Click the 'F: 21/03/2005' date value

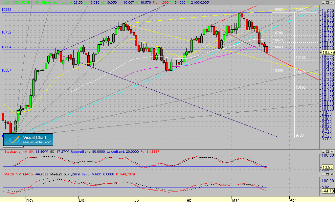pos(198,3)
